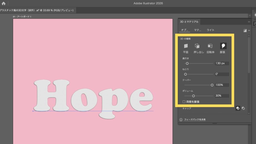Enable the 両側を膨張 checkbox

click(x=184, y=102)
